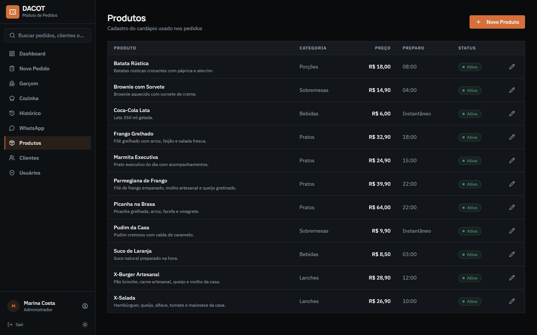Click the M avatar of Marina Costa

tap(13, 306)
